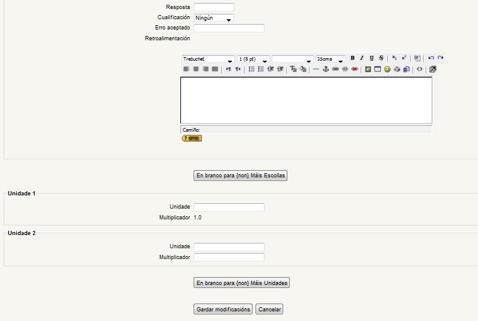Toggle italic formatting in the editor
This screenshot has width=478, height=321.
[x=362, y=58]
